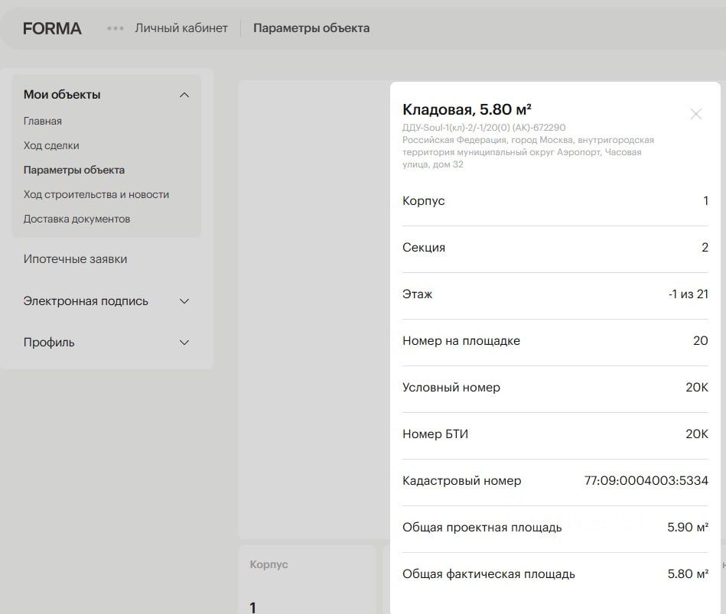Click the Электронная подпись label
Screen dimensions: 726x614
[86, 301]
